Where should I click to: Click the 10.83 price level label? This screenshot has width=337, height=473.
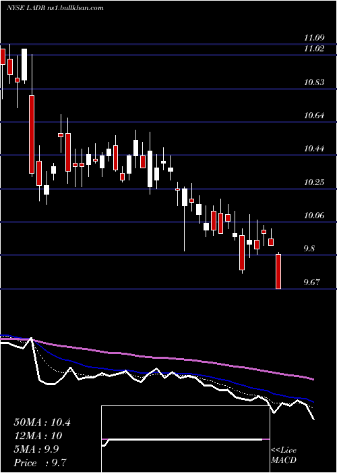314,82
